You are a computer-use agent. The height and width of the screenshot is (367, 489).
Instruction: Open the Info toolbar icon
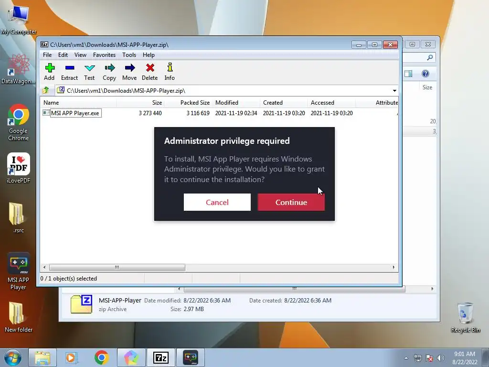coord(170,72)
